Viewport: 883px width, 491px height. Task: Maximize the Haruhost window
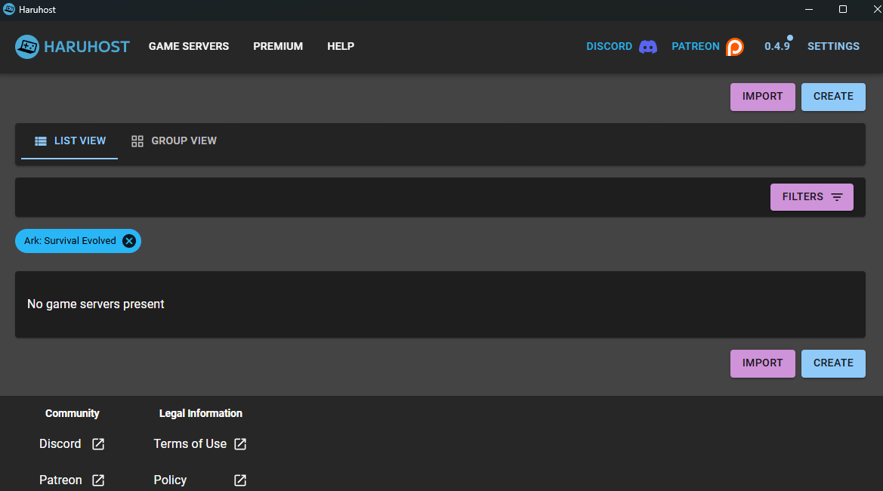click(843, 10)
